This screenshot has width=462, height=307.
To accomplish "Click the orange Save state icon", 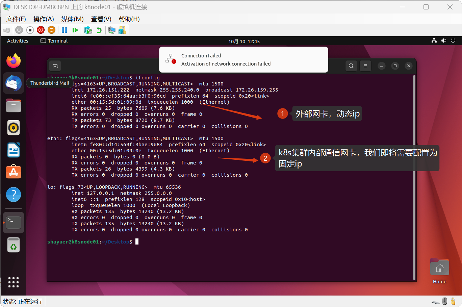I will (x=51, y=30).
